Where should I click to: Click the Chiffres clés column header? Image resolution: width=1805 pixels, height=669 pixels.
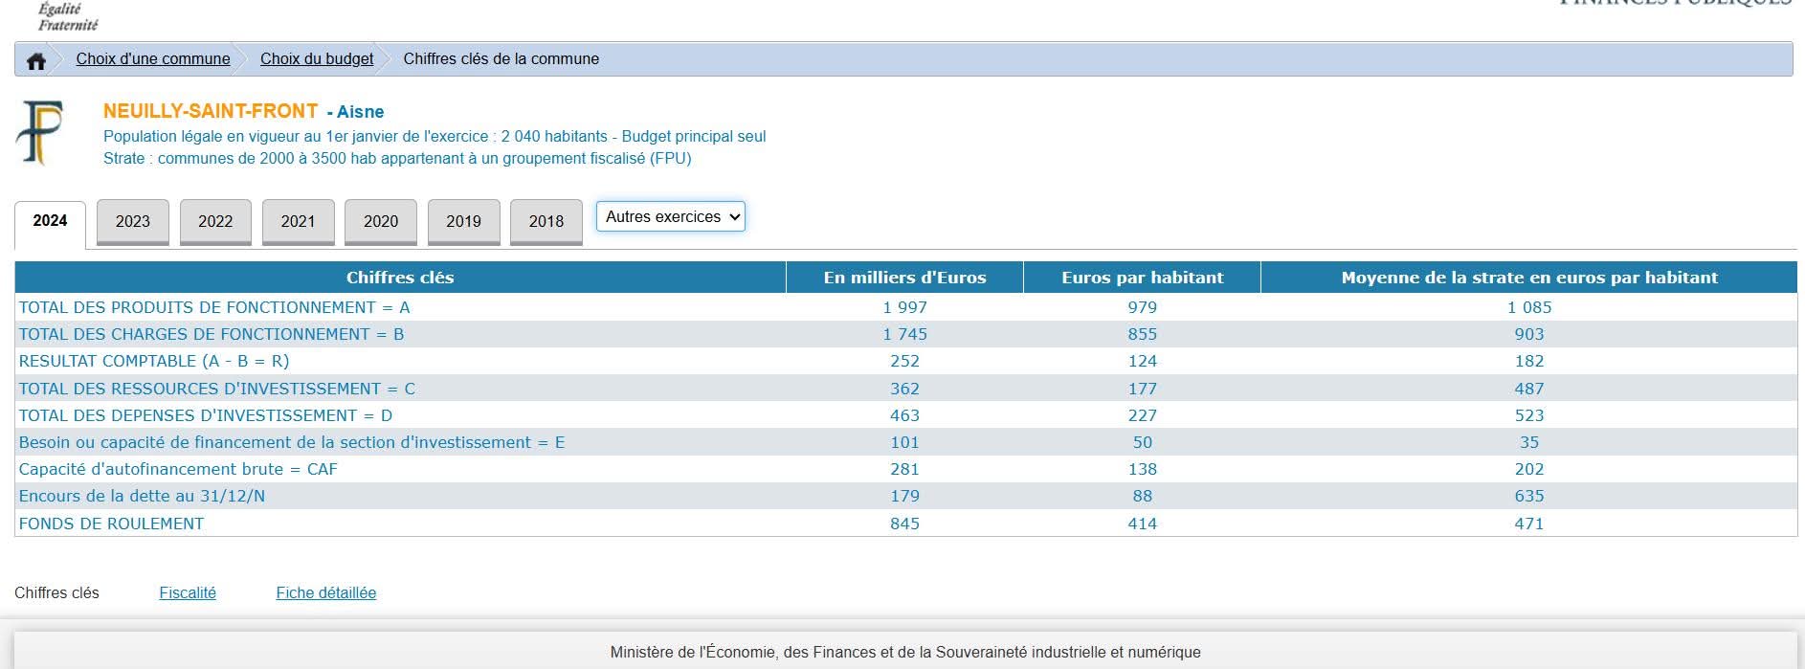400,278
